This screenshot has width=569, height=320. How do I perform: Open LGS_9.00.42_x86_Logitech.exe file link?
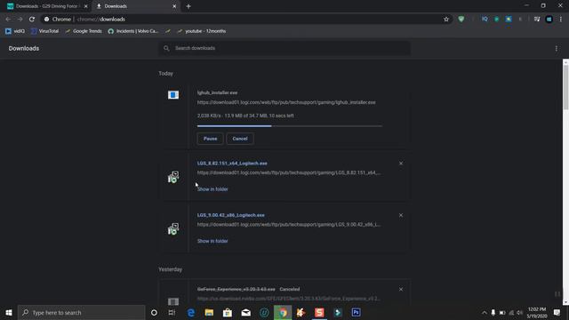[231, 215]
